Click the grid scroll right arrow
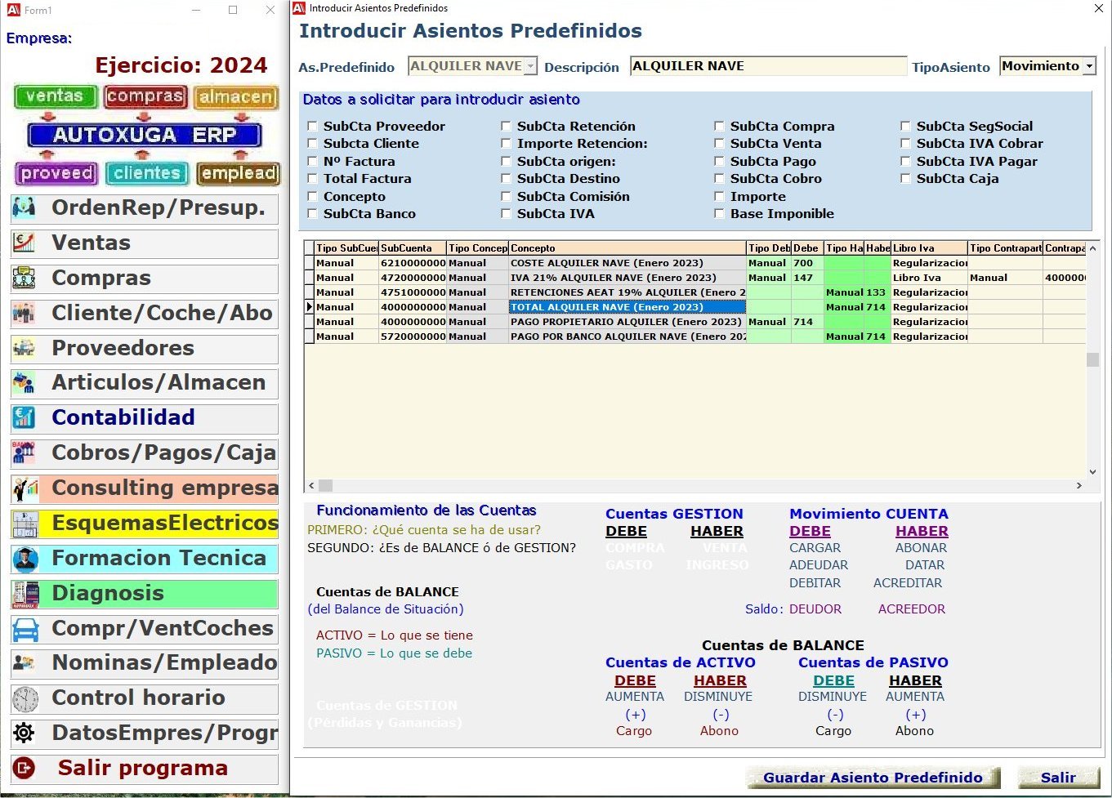 [1079, 485]
